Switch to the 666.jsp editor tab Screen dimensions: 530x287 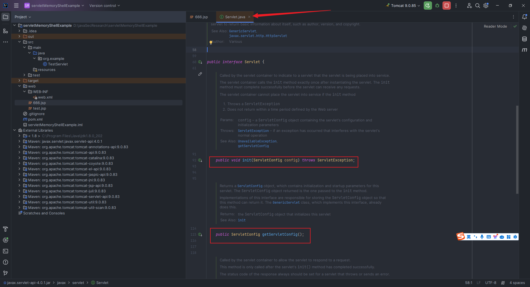coord(199,17)
